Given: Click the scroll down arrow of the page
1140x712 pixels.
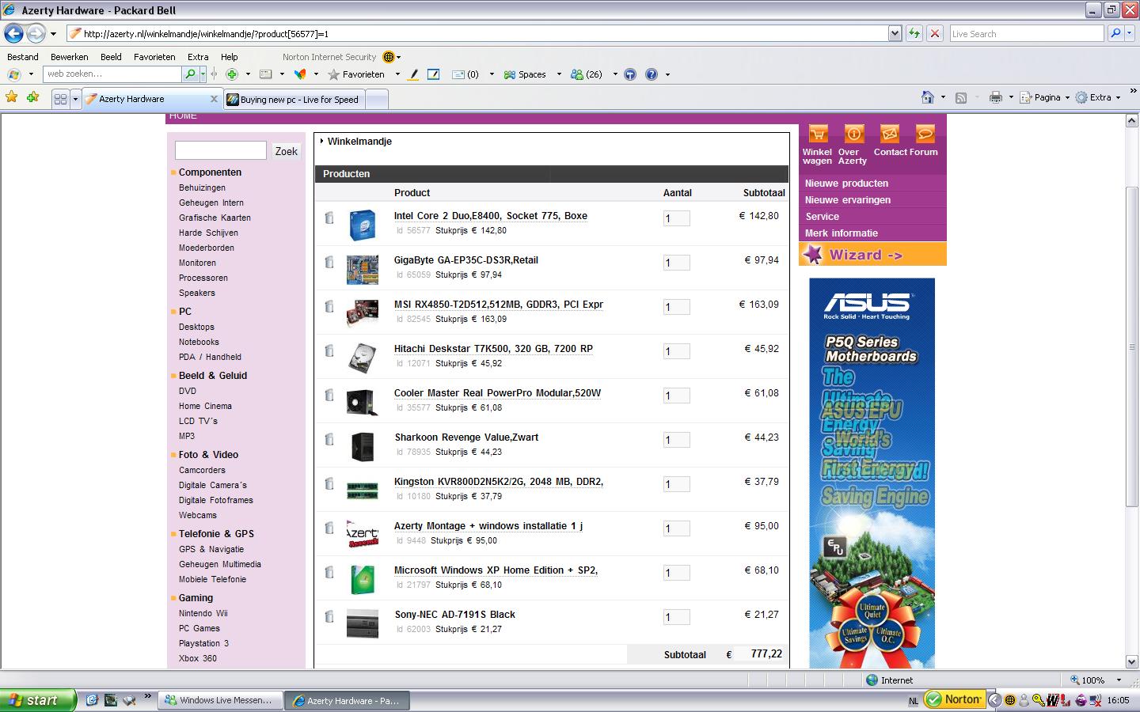Looking at the screenshot, I should (1132, 661).
